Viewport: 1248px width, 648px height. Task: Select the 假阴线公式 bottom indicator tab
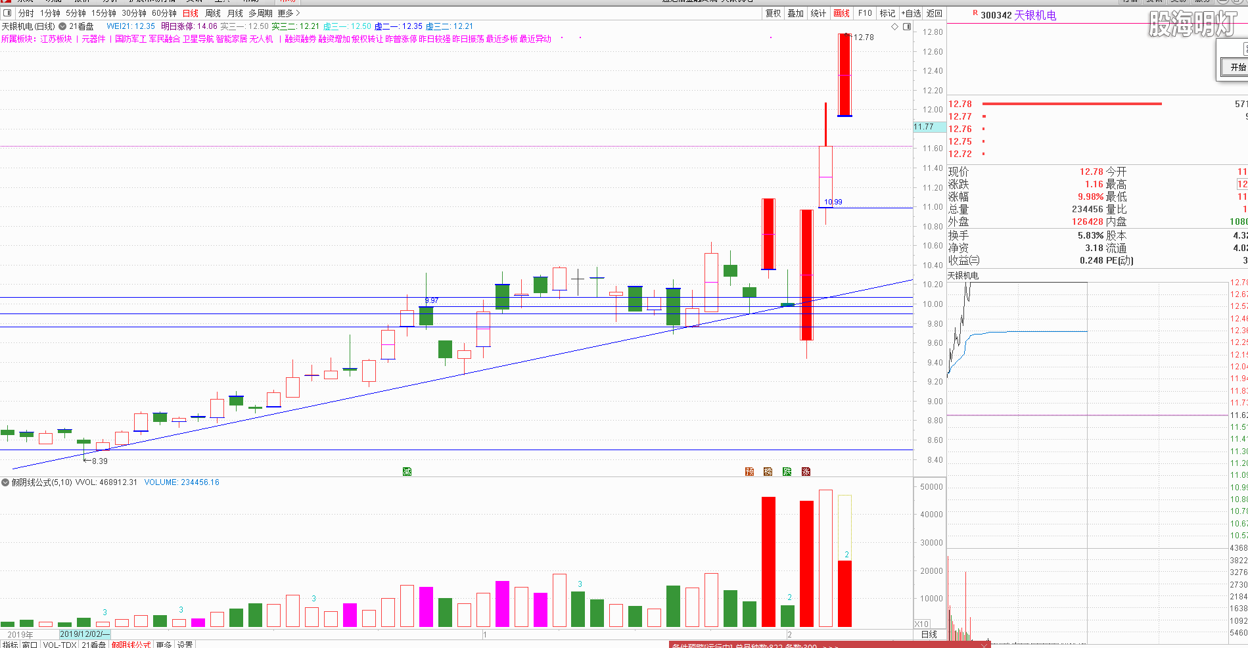pyautogui.click(x=131, y=645)
